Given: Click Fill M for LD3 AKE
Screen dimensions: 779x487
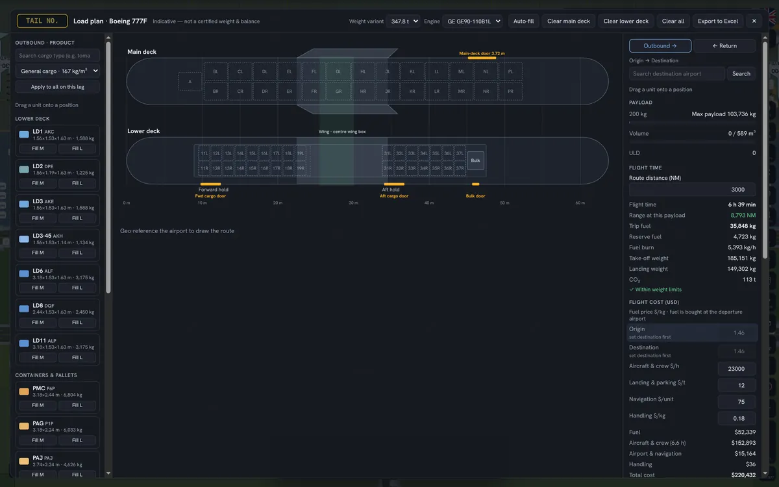Looking at the screenshot, I should [38, 218].
